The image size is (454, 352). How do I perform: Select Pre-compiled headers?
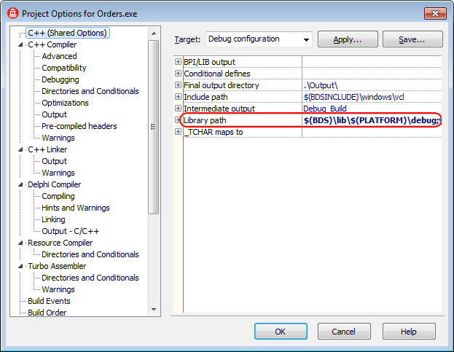[x=79, y=126]
